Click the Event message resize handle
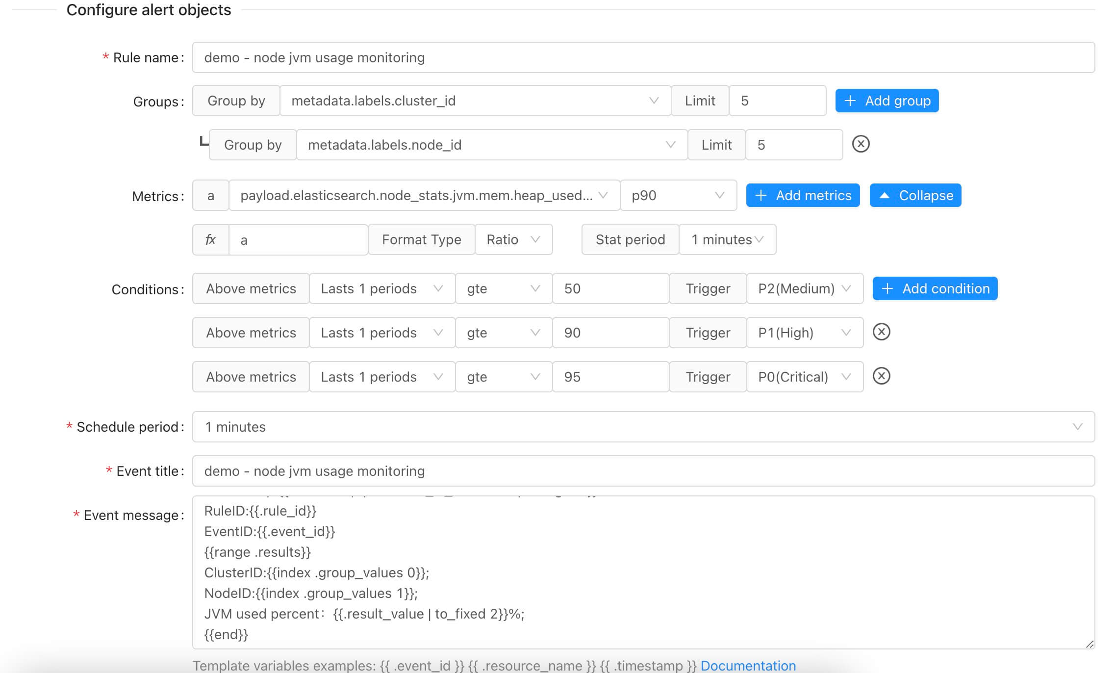 (x=1089, y=644)
